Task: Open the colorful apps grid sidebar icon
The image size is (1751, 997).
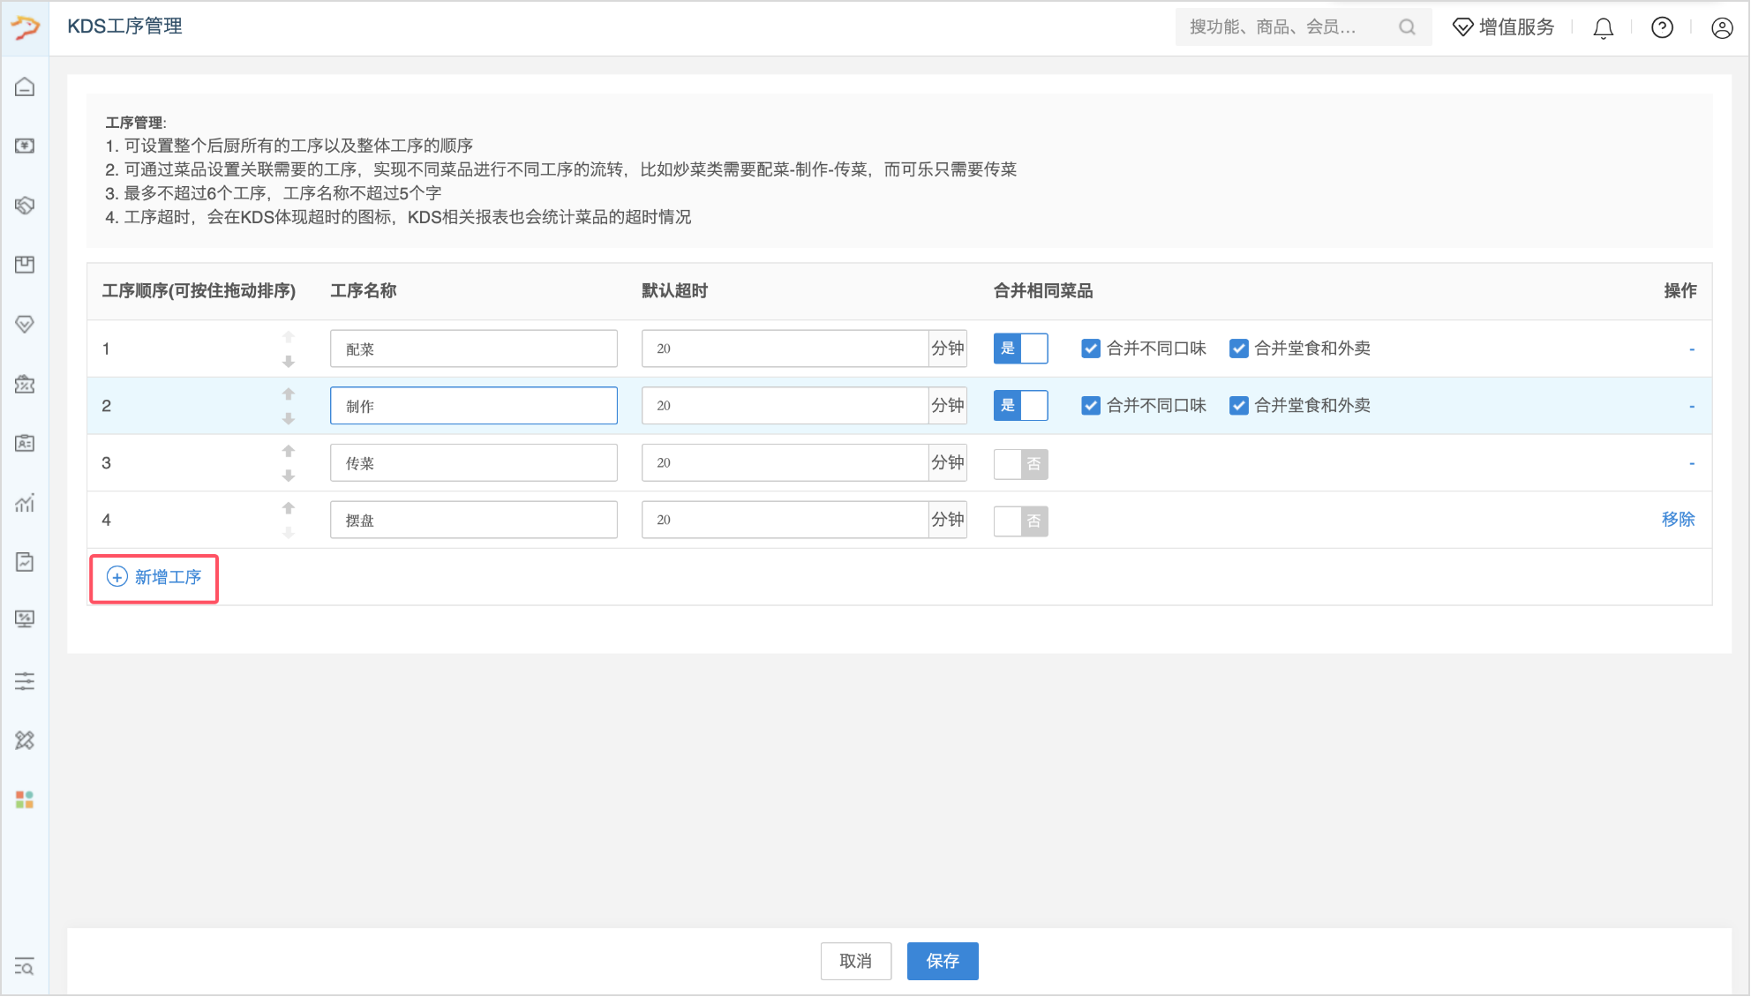Action: click(x=25, y=799)
